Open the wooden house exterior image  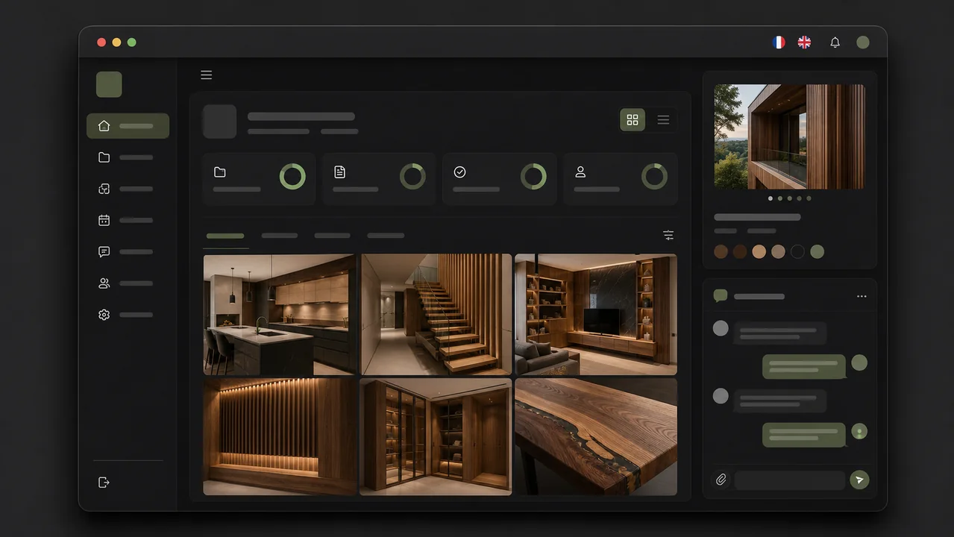pyautogui.click(x=790, y=136)
